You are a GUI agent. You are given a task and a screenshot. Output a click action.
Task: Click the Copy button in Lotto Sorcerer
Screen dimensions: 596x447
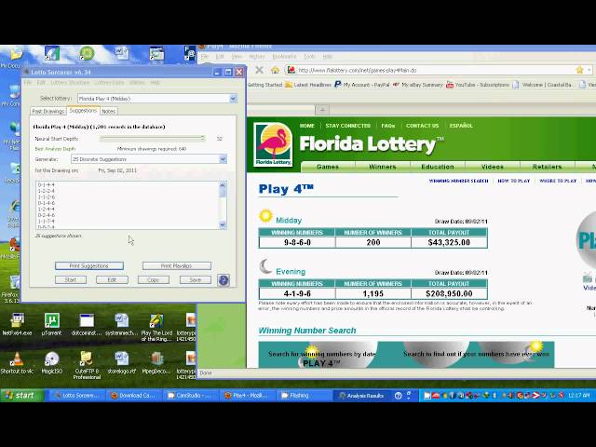click(x=154, y=279)
